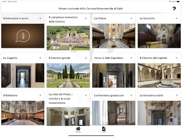Tap the Wi-Fi icon in status bar
Screen dimensions: 182x137
[x=170, y=1]
